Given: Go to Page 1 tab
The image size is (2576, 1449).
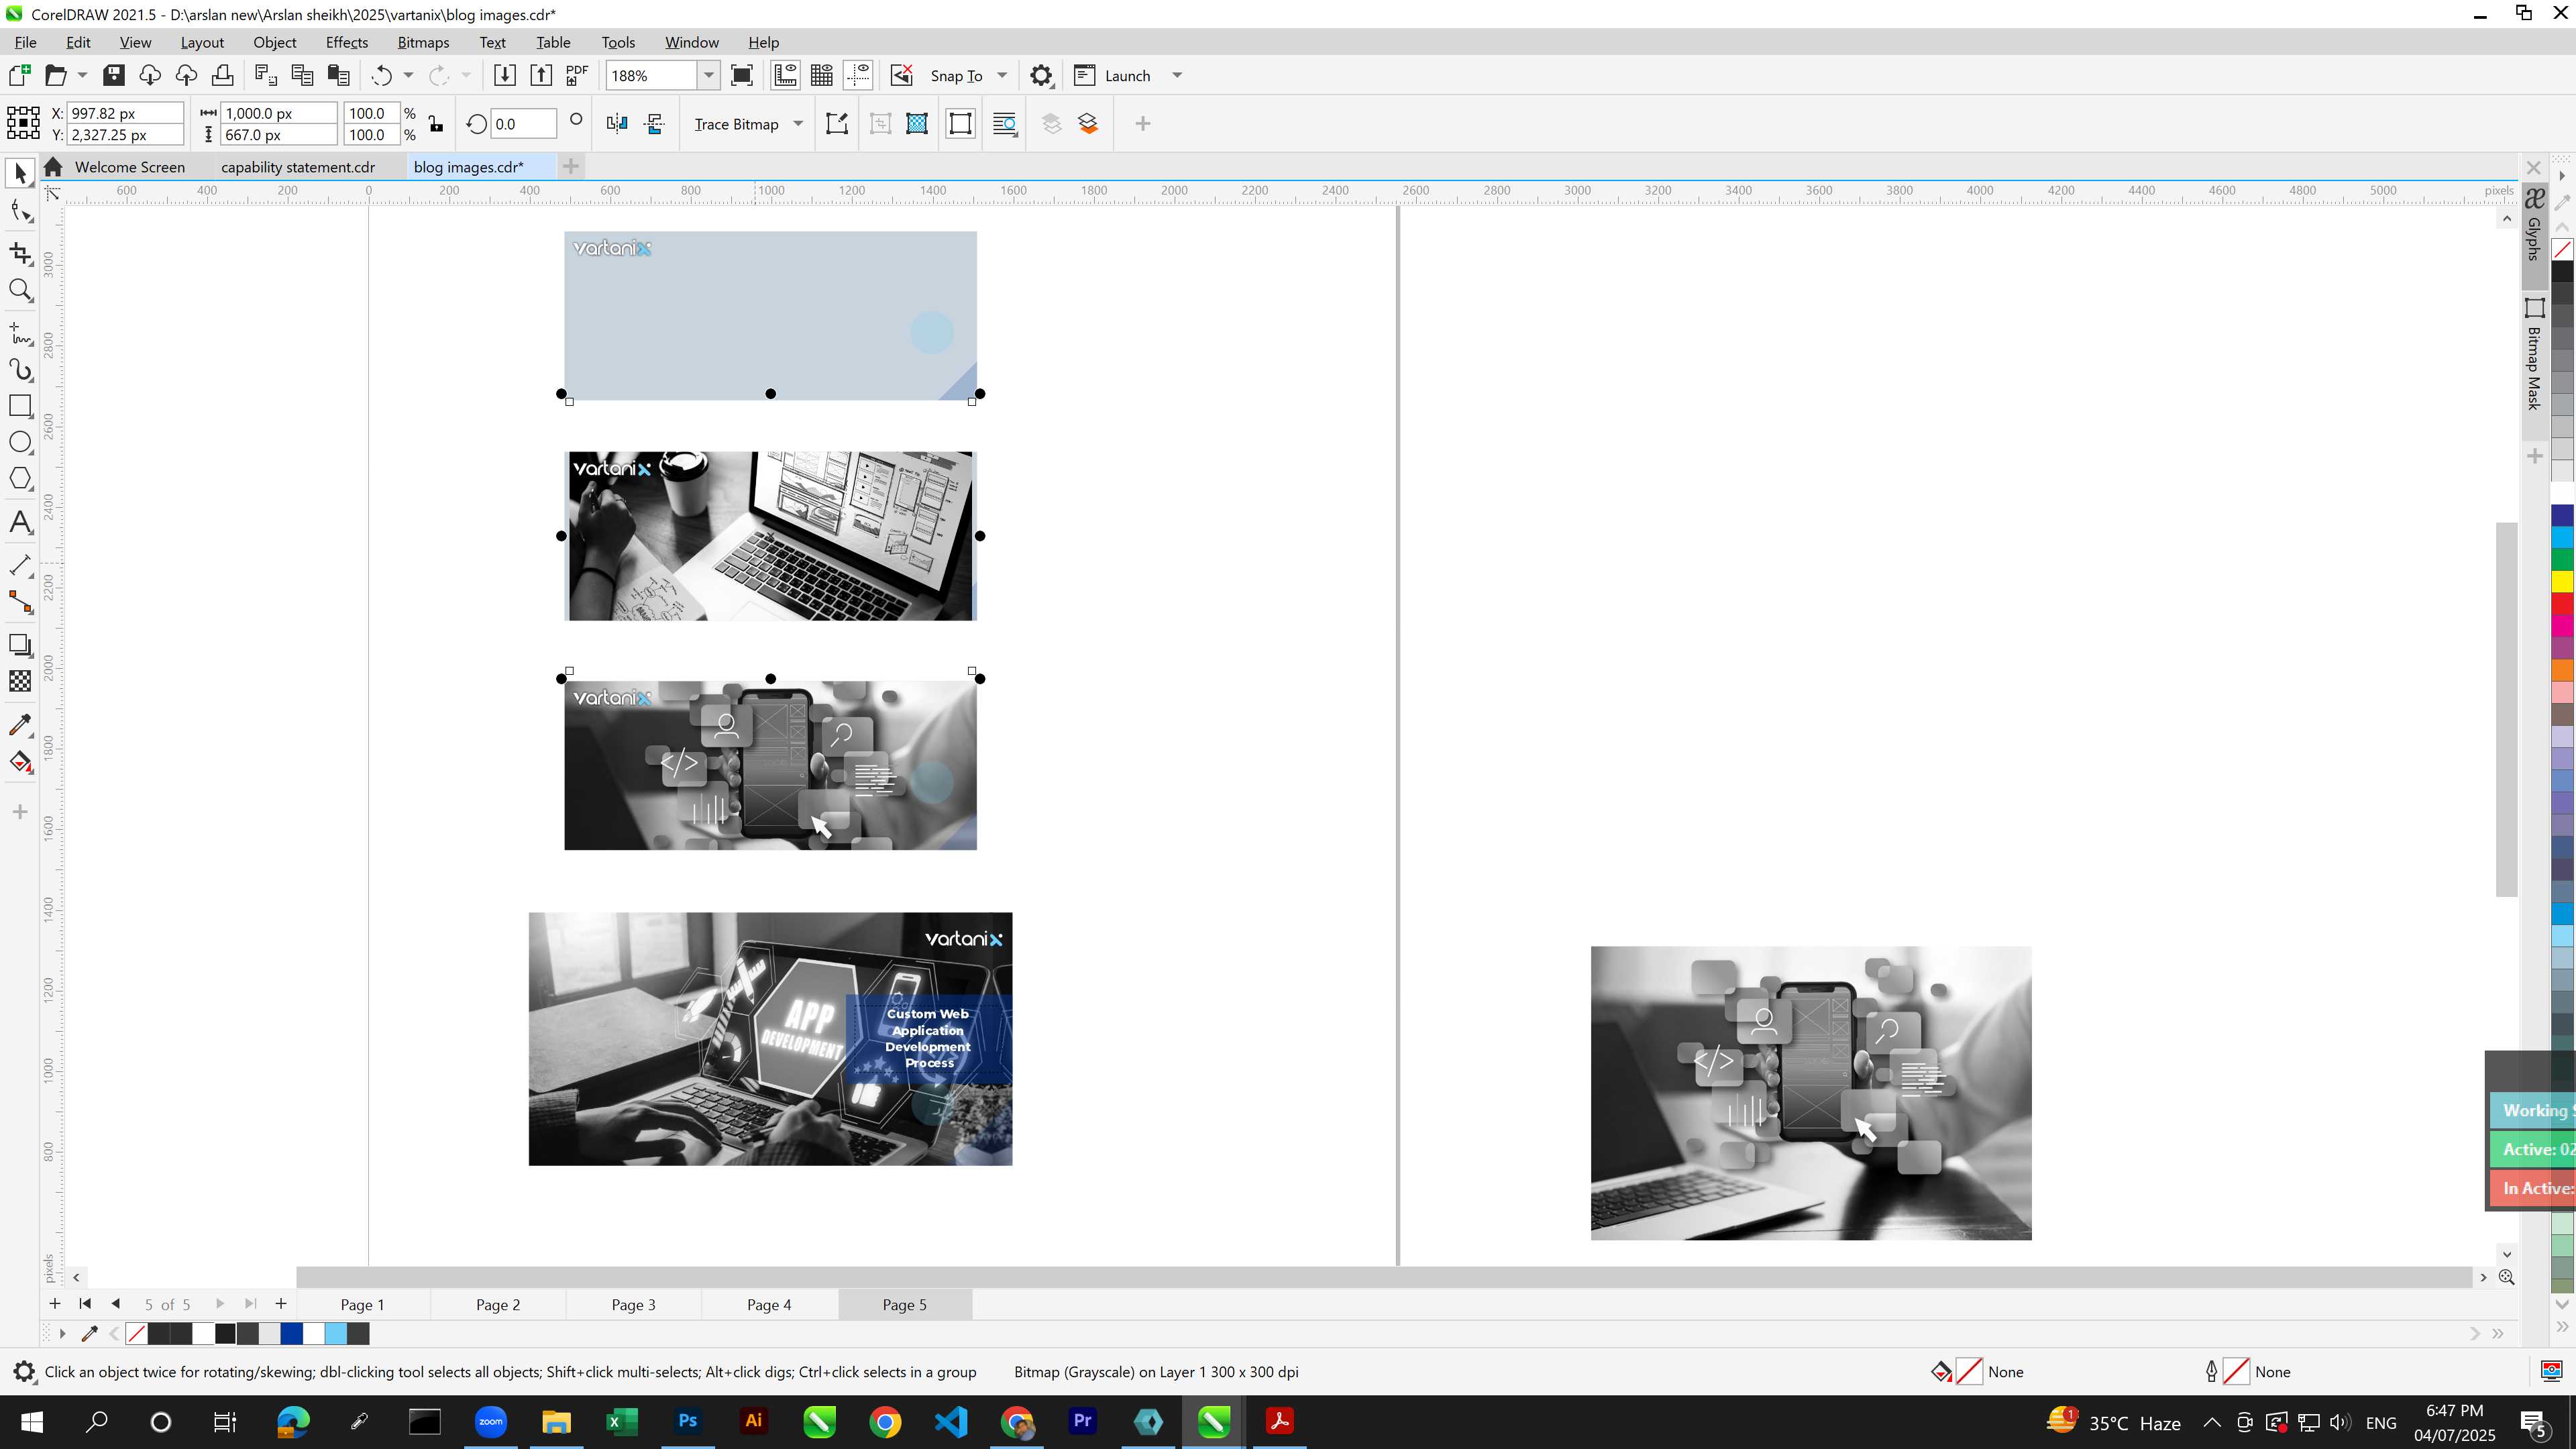Looking at the screenshot, I should pyautogui.click(x=362, y=1305).
